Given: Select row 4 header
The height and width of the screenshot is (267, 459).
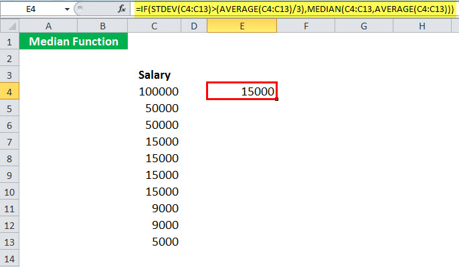Looking at the screenshot, I should click(9, 91).
